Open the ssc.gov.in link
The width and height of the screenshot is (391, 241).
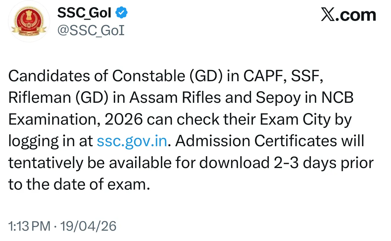[x=132, y=141]
